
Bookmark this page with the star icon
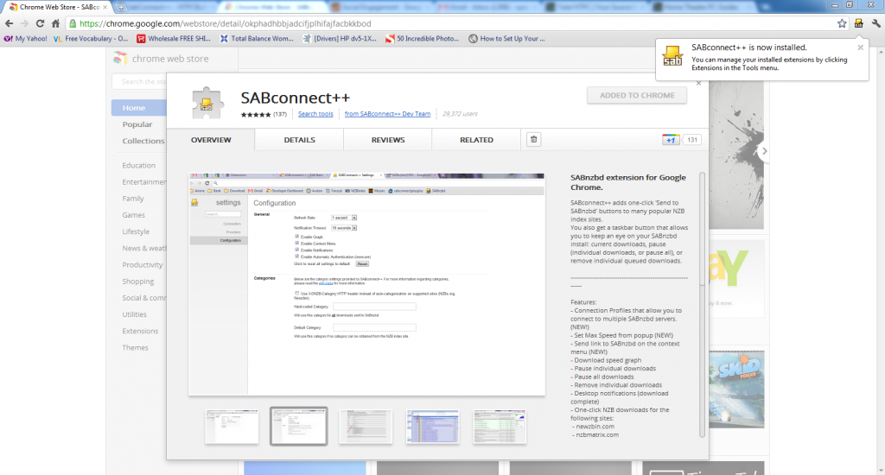click(842, 23)
